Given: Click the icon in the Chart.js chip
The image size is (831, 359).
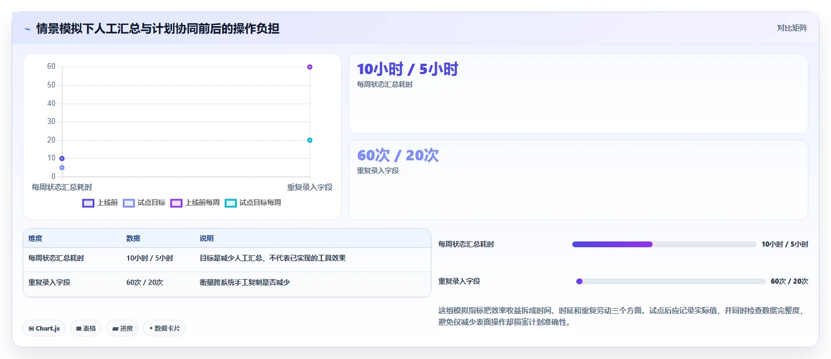Looking at the screenshot, I should pos(31,329).
